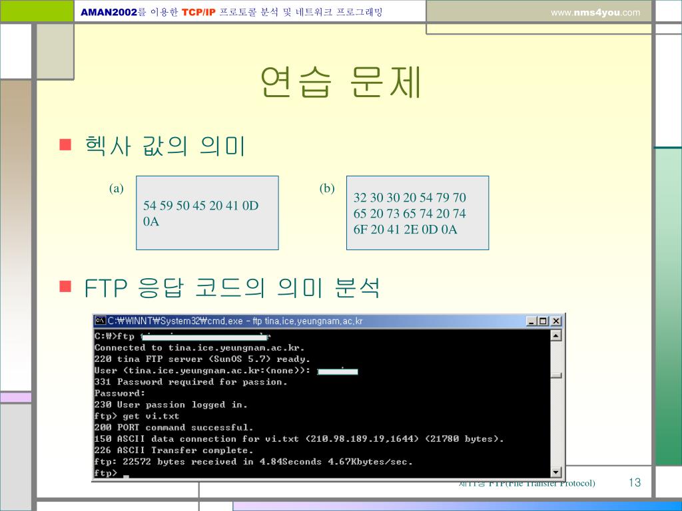Click the cmd vertical scrollbar thumb
Image resolution: width=682 pixels, height=511 pixels.
pyautogui.click(x=556, y=375)
